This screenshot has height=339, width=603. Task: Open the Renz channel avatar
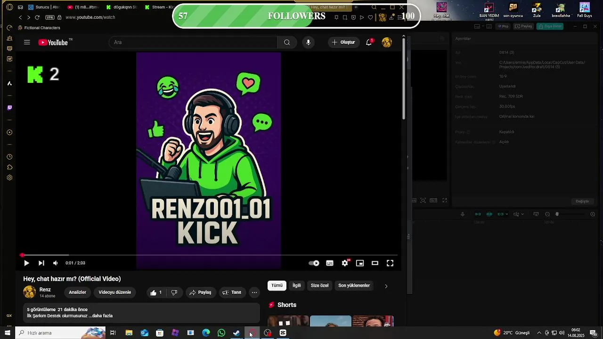click(x=30, y=292)
